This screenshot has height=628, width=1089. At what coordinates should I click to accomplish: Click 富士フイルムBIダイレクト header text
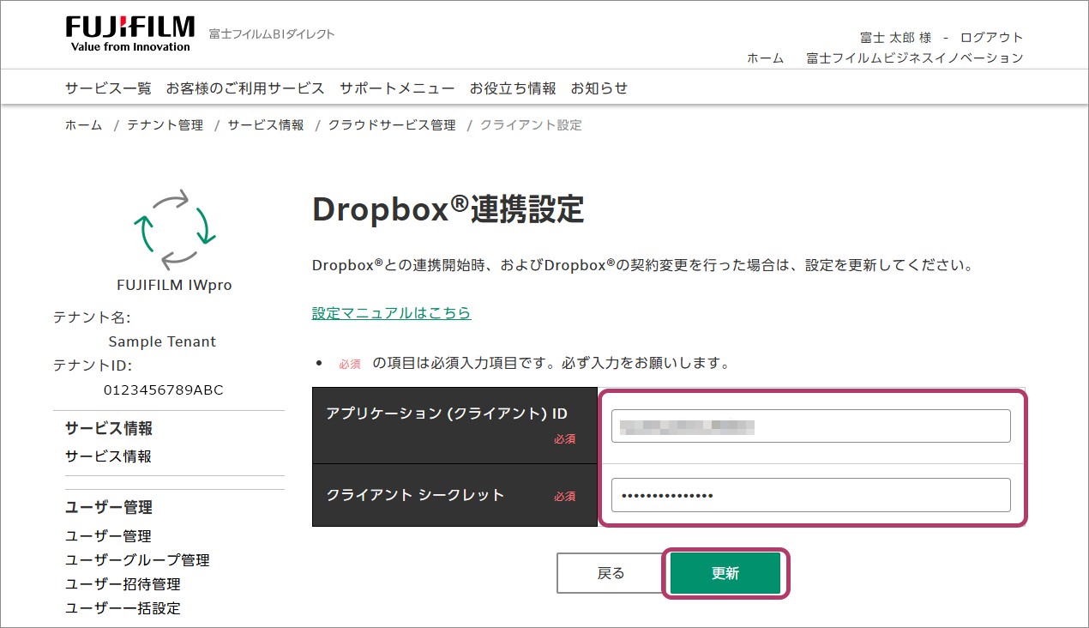(x=272, y=34)
